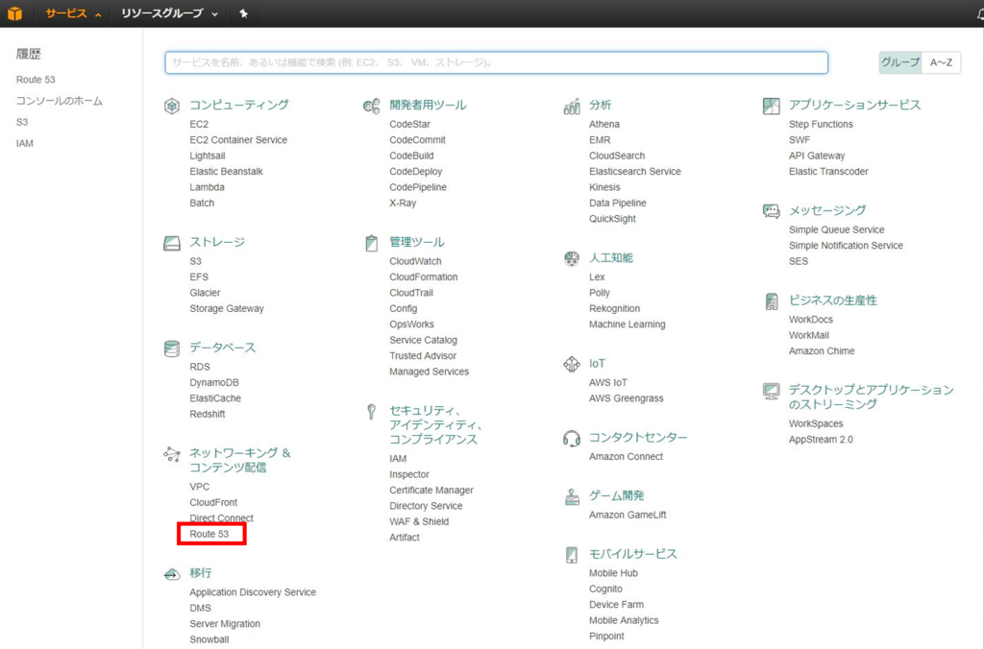Image resolution: width=984 pixels, height=649 pixels.
Task: Open Certificate Manager
Action: [x=431, y=491]
